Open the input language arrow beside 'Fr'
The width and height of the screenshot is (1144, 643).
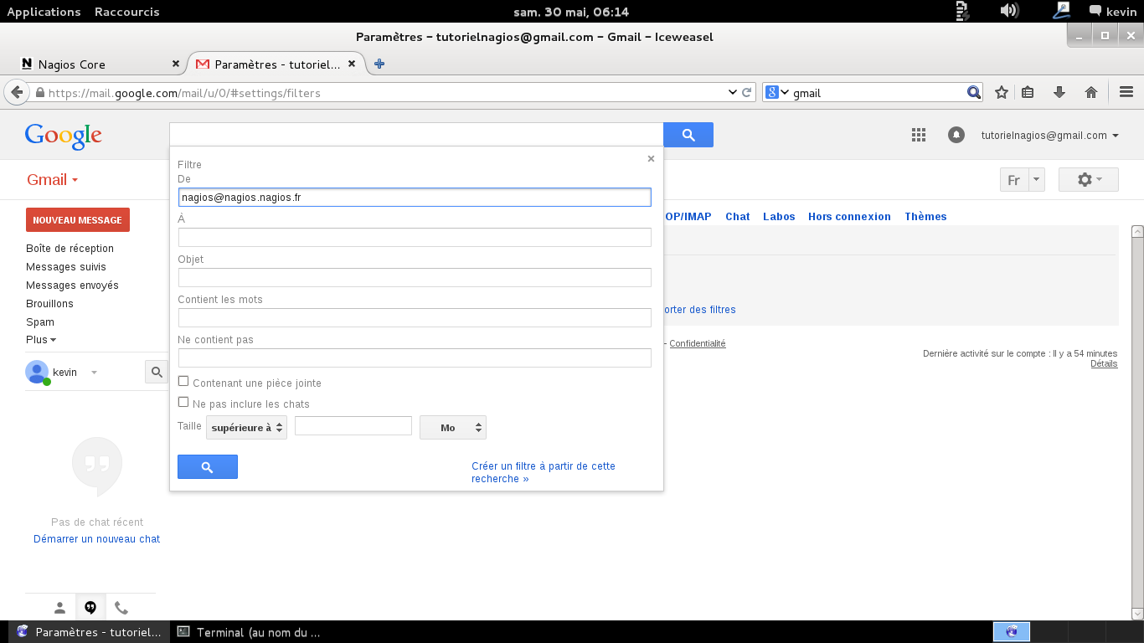tap(1037, 179)
